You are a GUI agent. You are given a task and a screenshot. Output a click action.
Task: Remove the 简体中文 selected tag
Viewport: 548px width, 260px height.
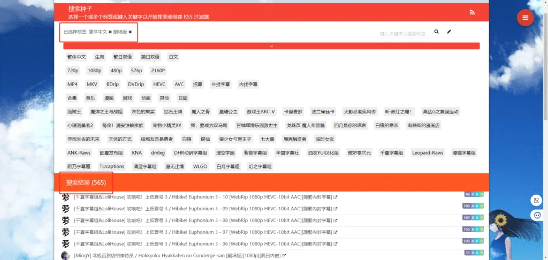click(110, 32)
